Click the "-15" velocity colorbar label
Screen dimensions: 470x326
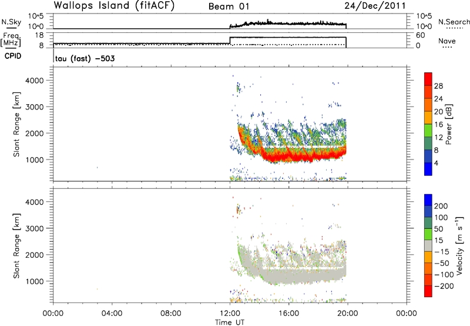tap(441, 251)
